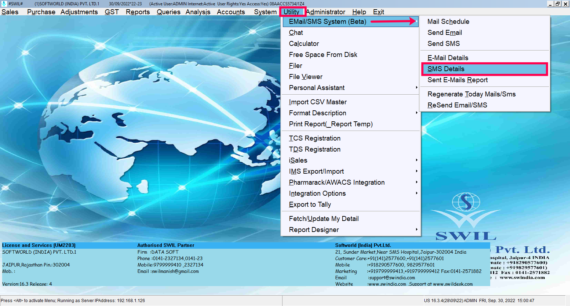Open the Queries menu
This screenshot has height=306, width=570.
point(169,12)
